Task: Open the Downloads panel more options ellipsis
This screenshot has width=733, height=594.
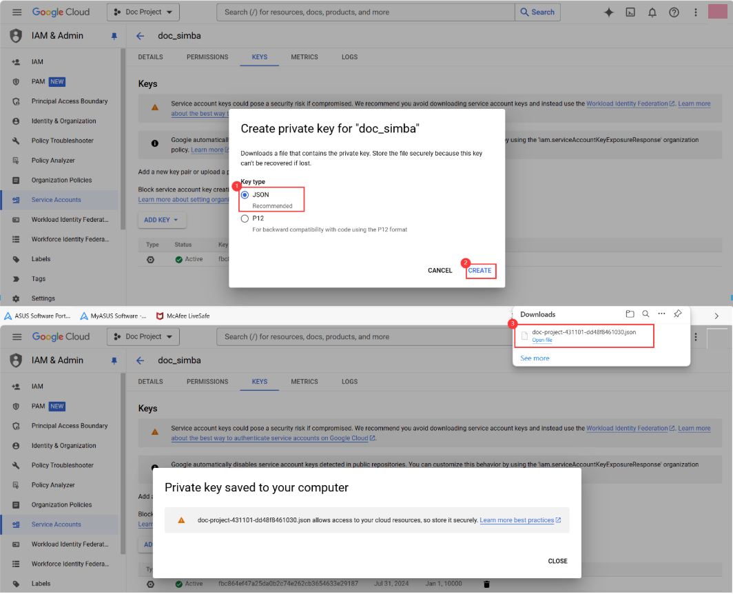Action: coord(661,314)
